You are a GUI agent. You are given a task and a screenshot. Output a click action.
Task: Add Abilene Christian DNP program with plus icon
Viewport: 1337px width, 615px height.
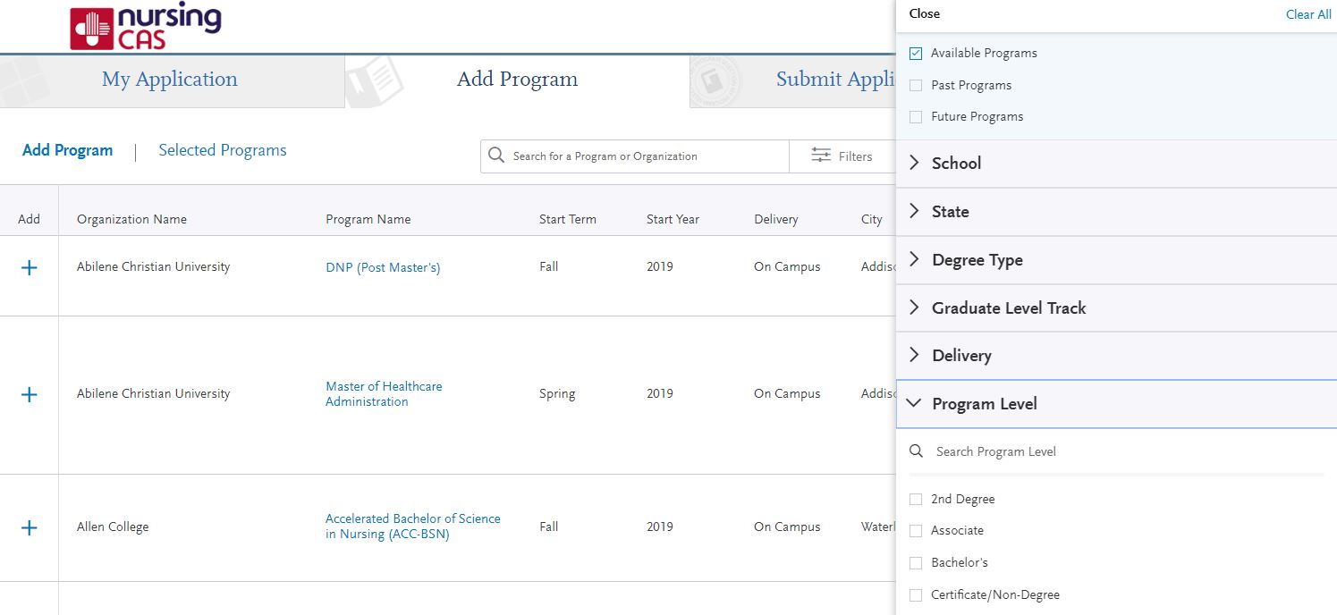click(x=29, y=267)
